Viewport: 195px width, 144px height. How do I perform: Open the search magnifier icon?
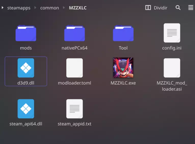coord(178,8)
